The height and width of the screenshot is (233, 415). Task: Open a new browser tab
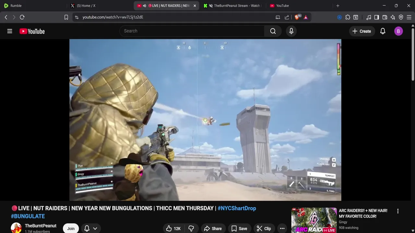[x=338, y=6]
